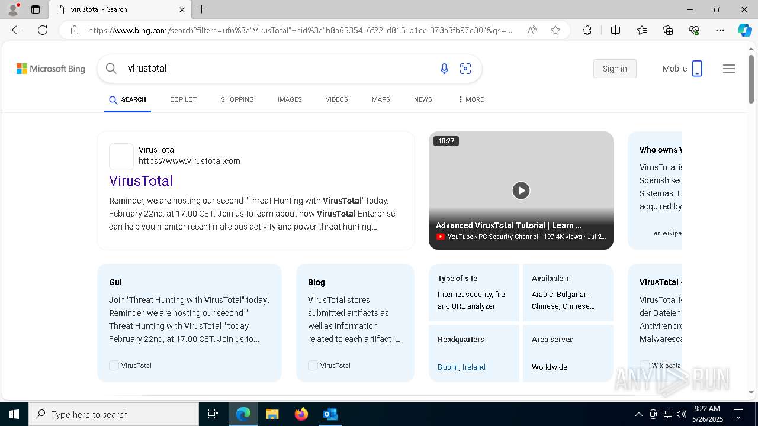Click in the Bing search input field
The image size is (758, 426).
278,69
